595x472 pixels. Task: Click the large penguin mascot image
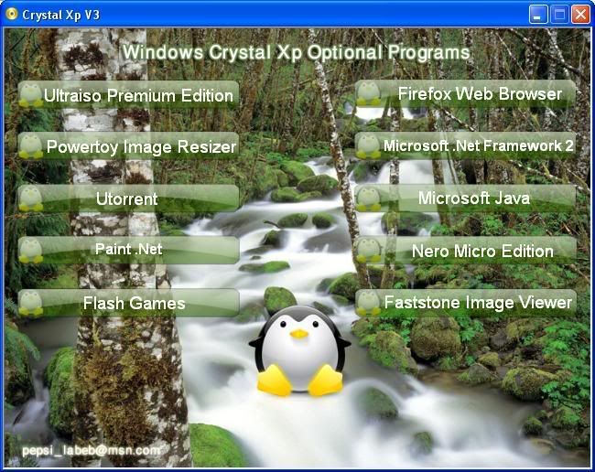click(299, 351)
